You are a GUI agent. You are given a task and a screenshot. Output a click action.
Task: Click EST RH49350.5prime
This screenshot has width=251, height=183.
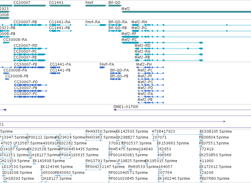point(94,134)
